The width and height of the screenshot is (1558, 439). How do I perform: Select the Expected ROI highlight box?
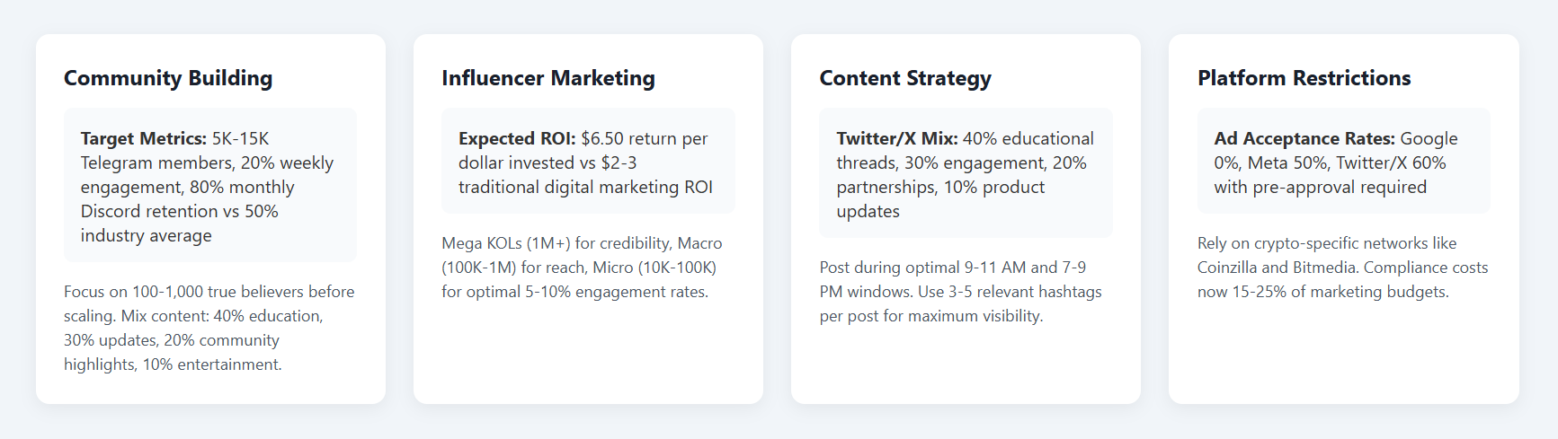pos(588,162)
